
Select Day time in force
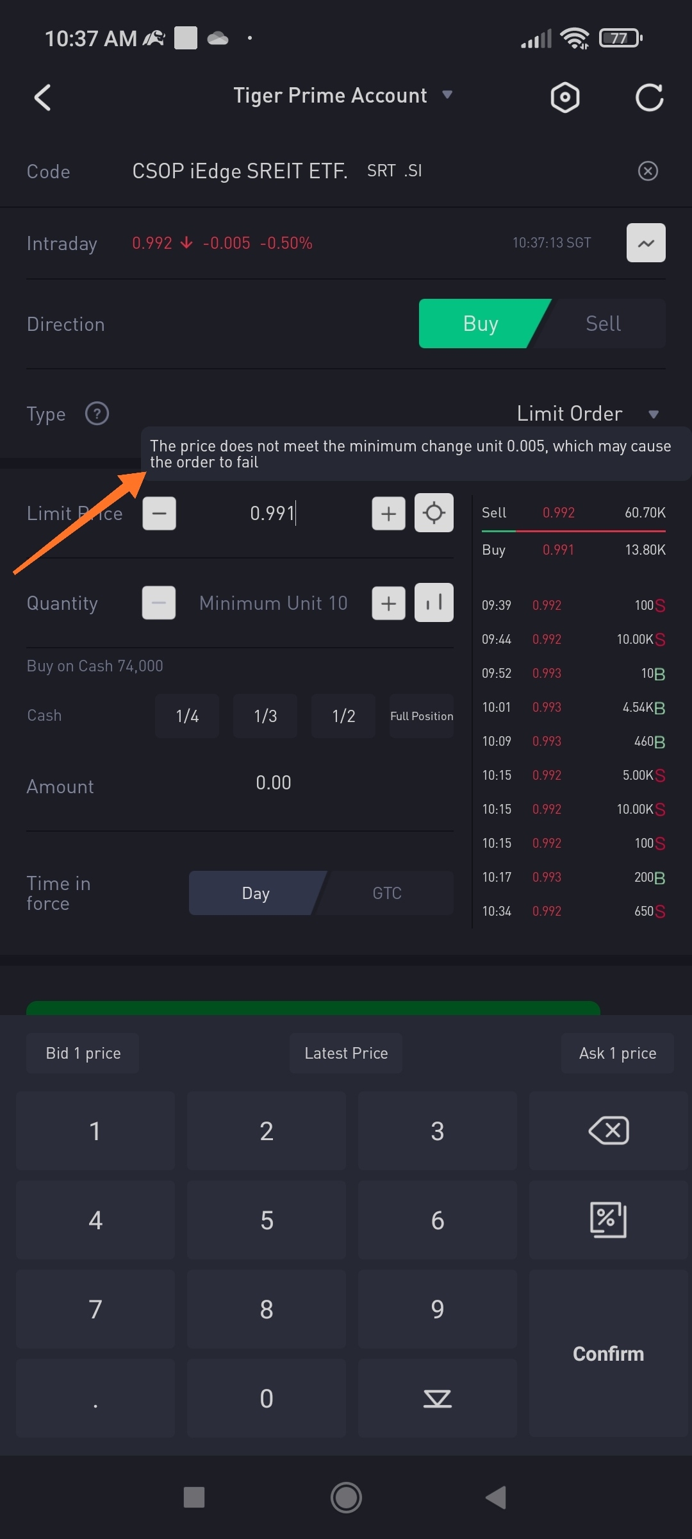pos(256,893)
